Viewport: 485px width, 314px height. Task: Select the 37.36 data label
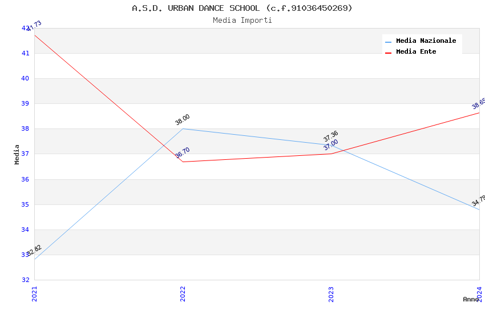pos(331,136)
